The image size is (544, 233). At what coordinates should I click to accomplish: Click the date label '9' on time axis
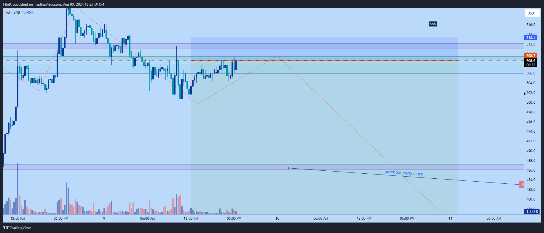coord(104,219)
